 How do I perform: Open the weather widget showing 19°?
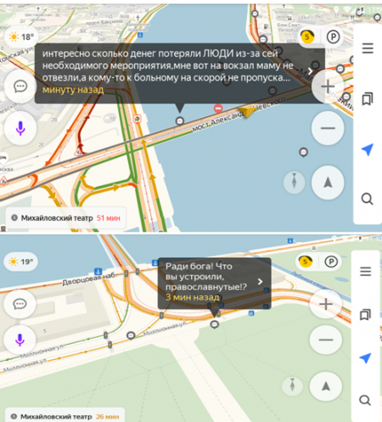pos(21,262)
